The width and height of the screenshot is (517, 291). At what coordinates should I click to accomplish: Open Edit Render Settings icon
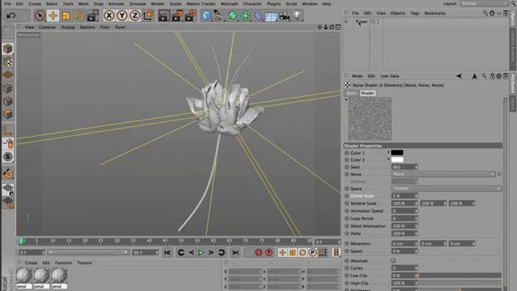[191, 15]
